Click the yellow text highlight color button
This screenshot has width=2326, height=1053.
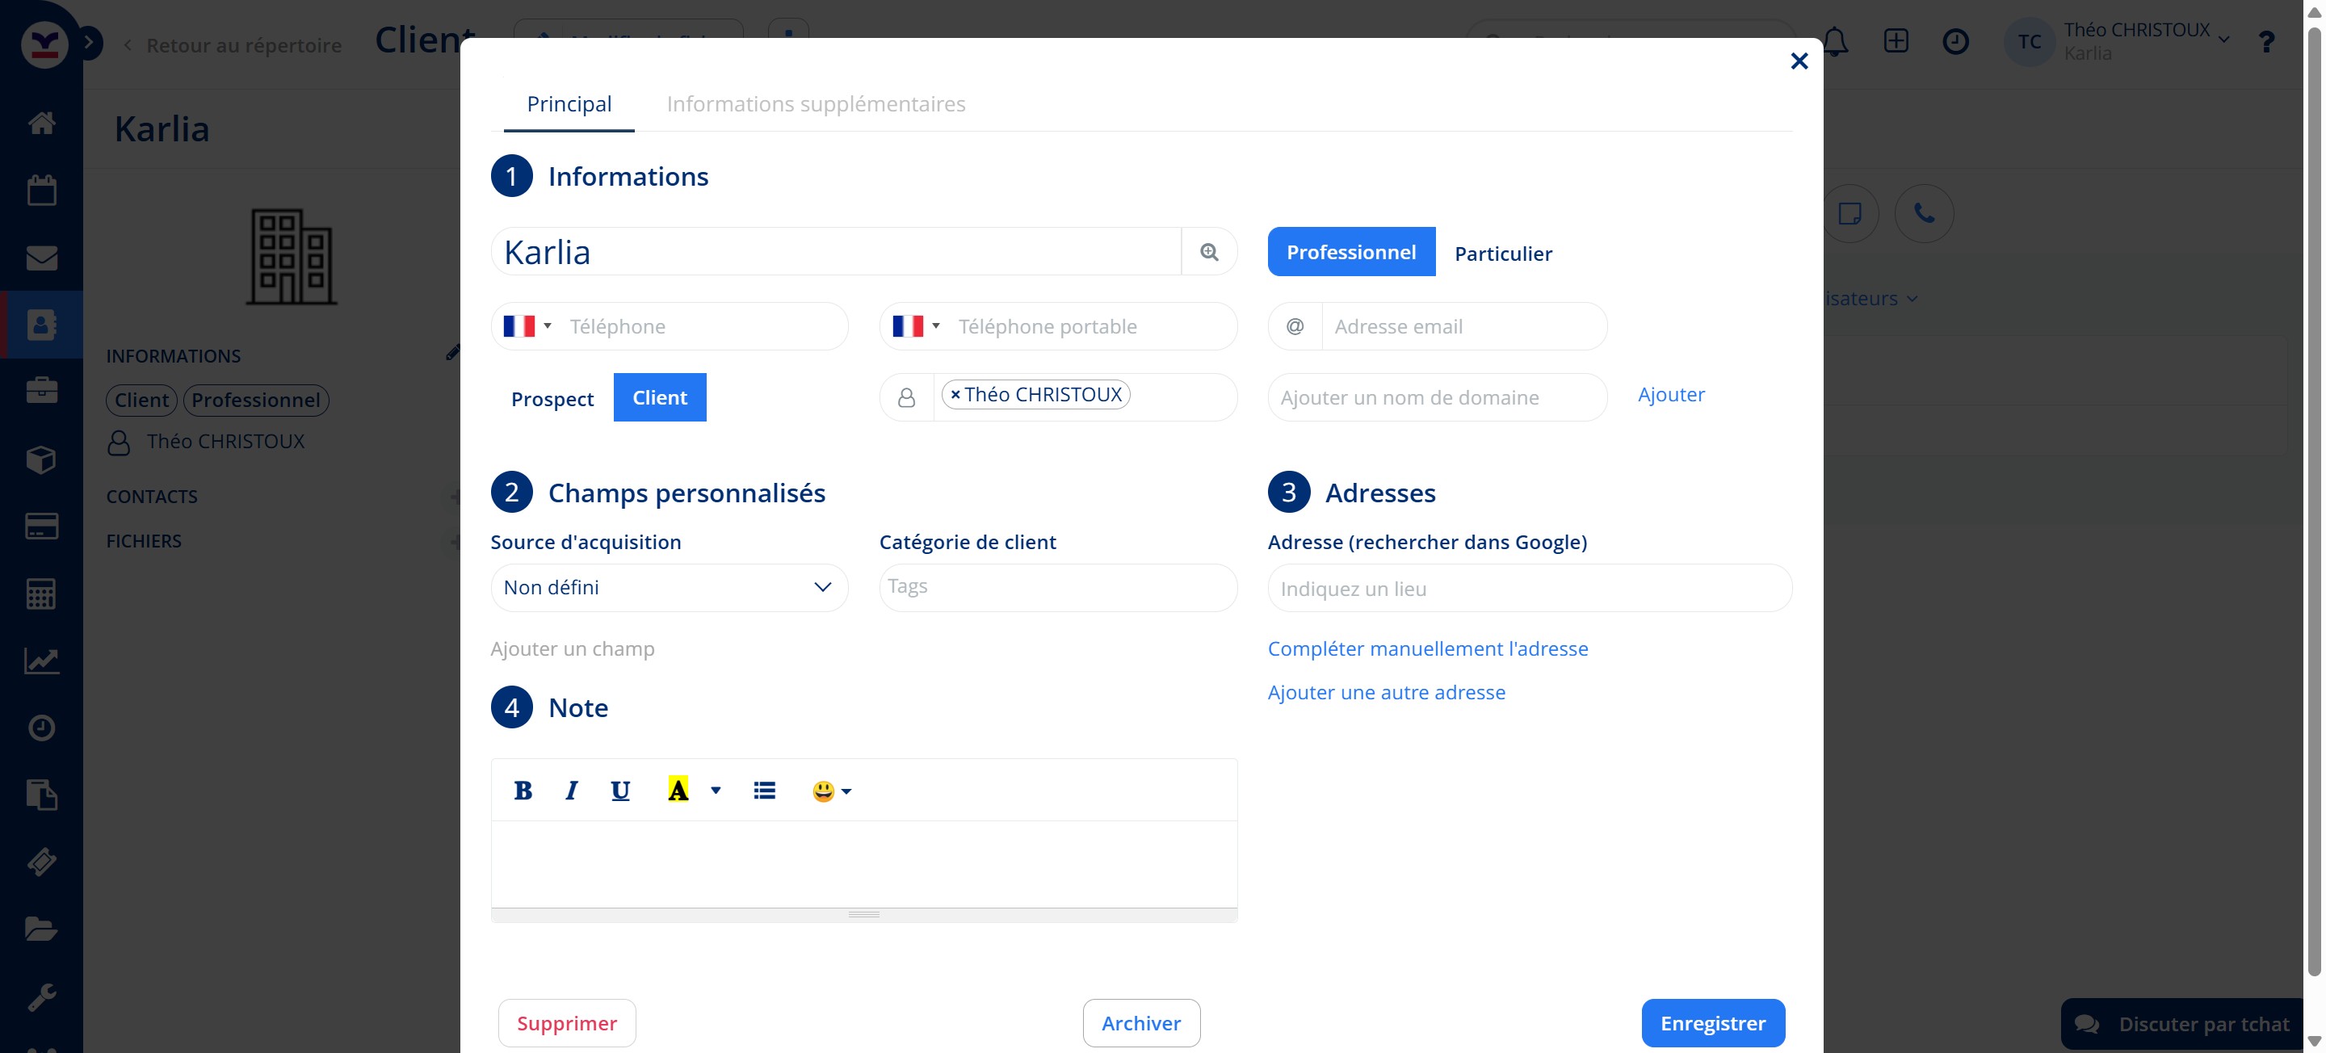[x=678, y=791]
